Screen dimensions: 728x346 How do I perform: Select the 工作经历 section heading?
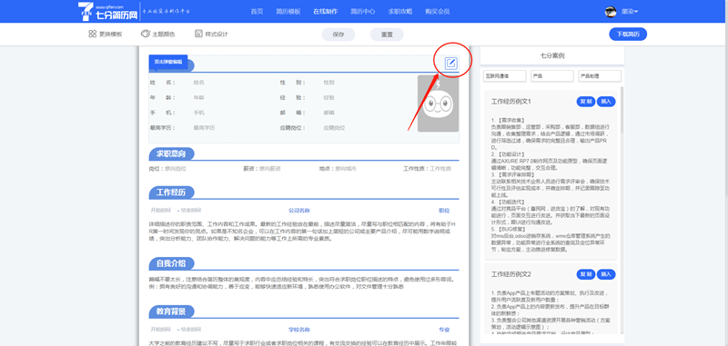171,193
